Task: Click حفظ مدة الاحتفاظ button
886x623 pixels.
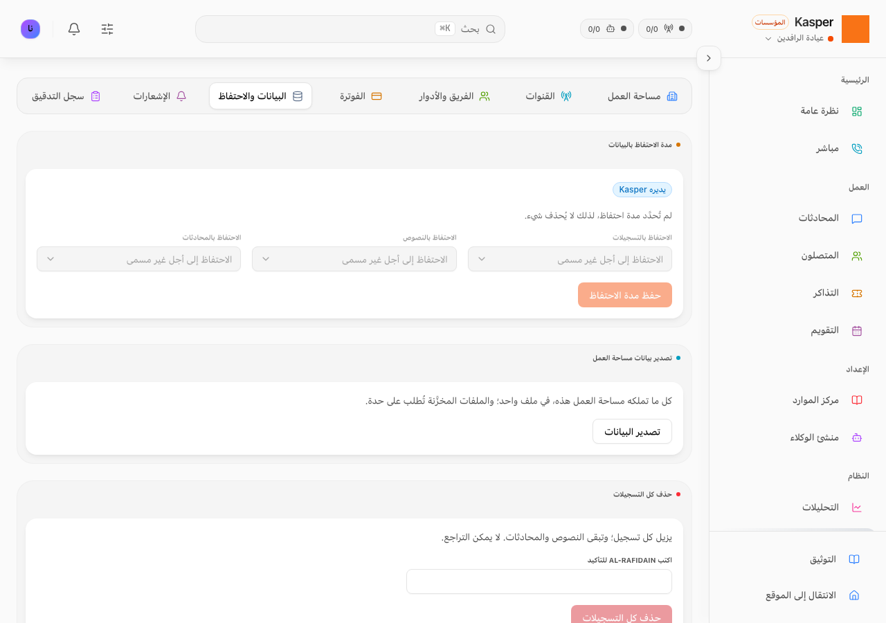Action: coord(625,295)
